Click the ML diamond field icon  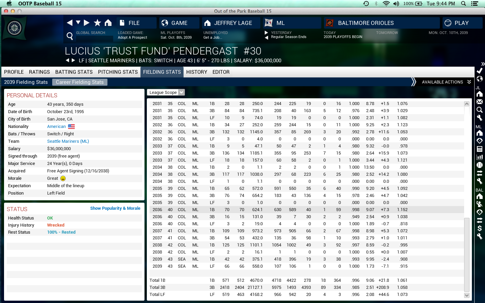pos(479,141)
